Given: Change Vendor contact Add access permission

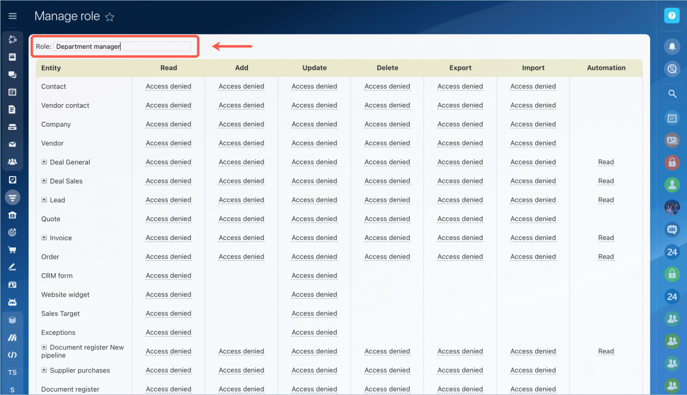Looking at the screenshot, I should click(242, 105).
